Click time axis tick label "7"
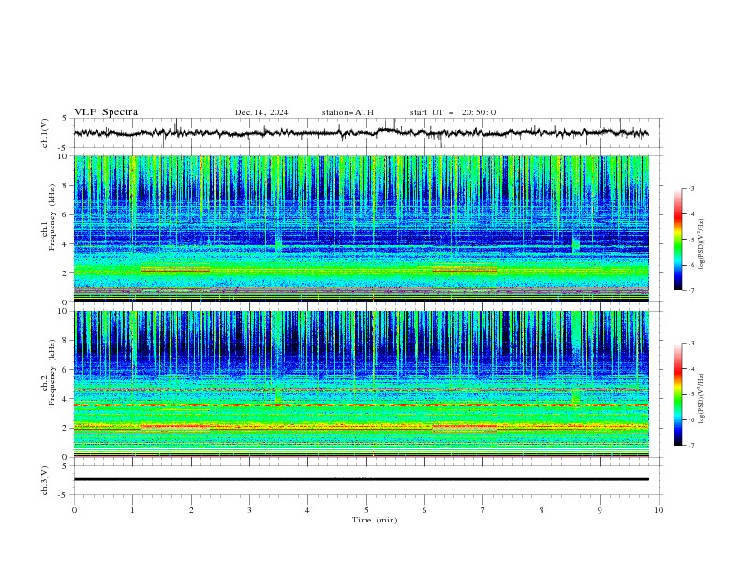 (x=483, y=510)
